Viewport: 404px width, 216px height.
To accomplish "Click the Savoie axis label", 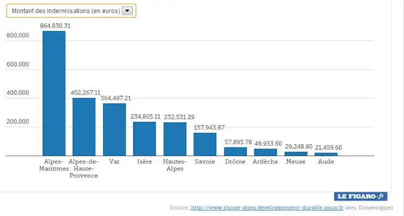I will [205, 162].
